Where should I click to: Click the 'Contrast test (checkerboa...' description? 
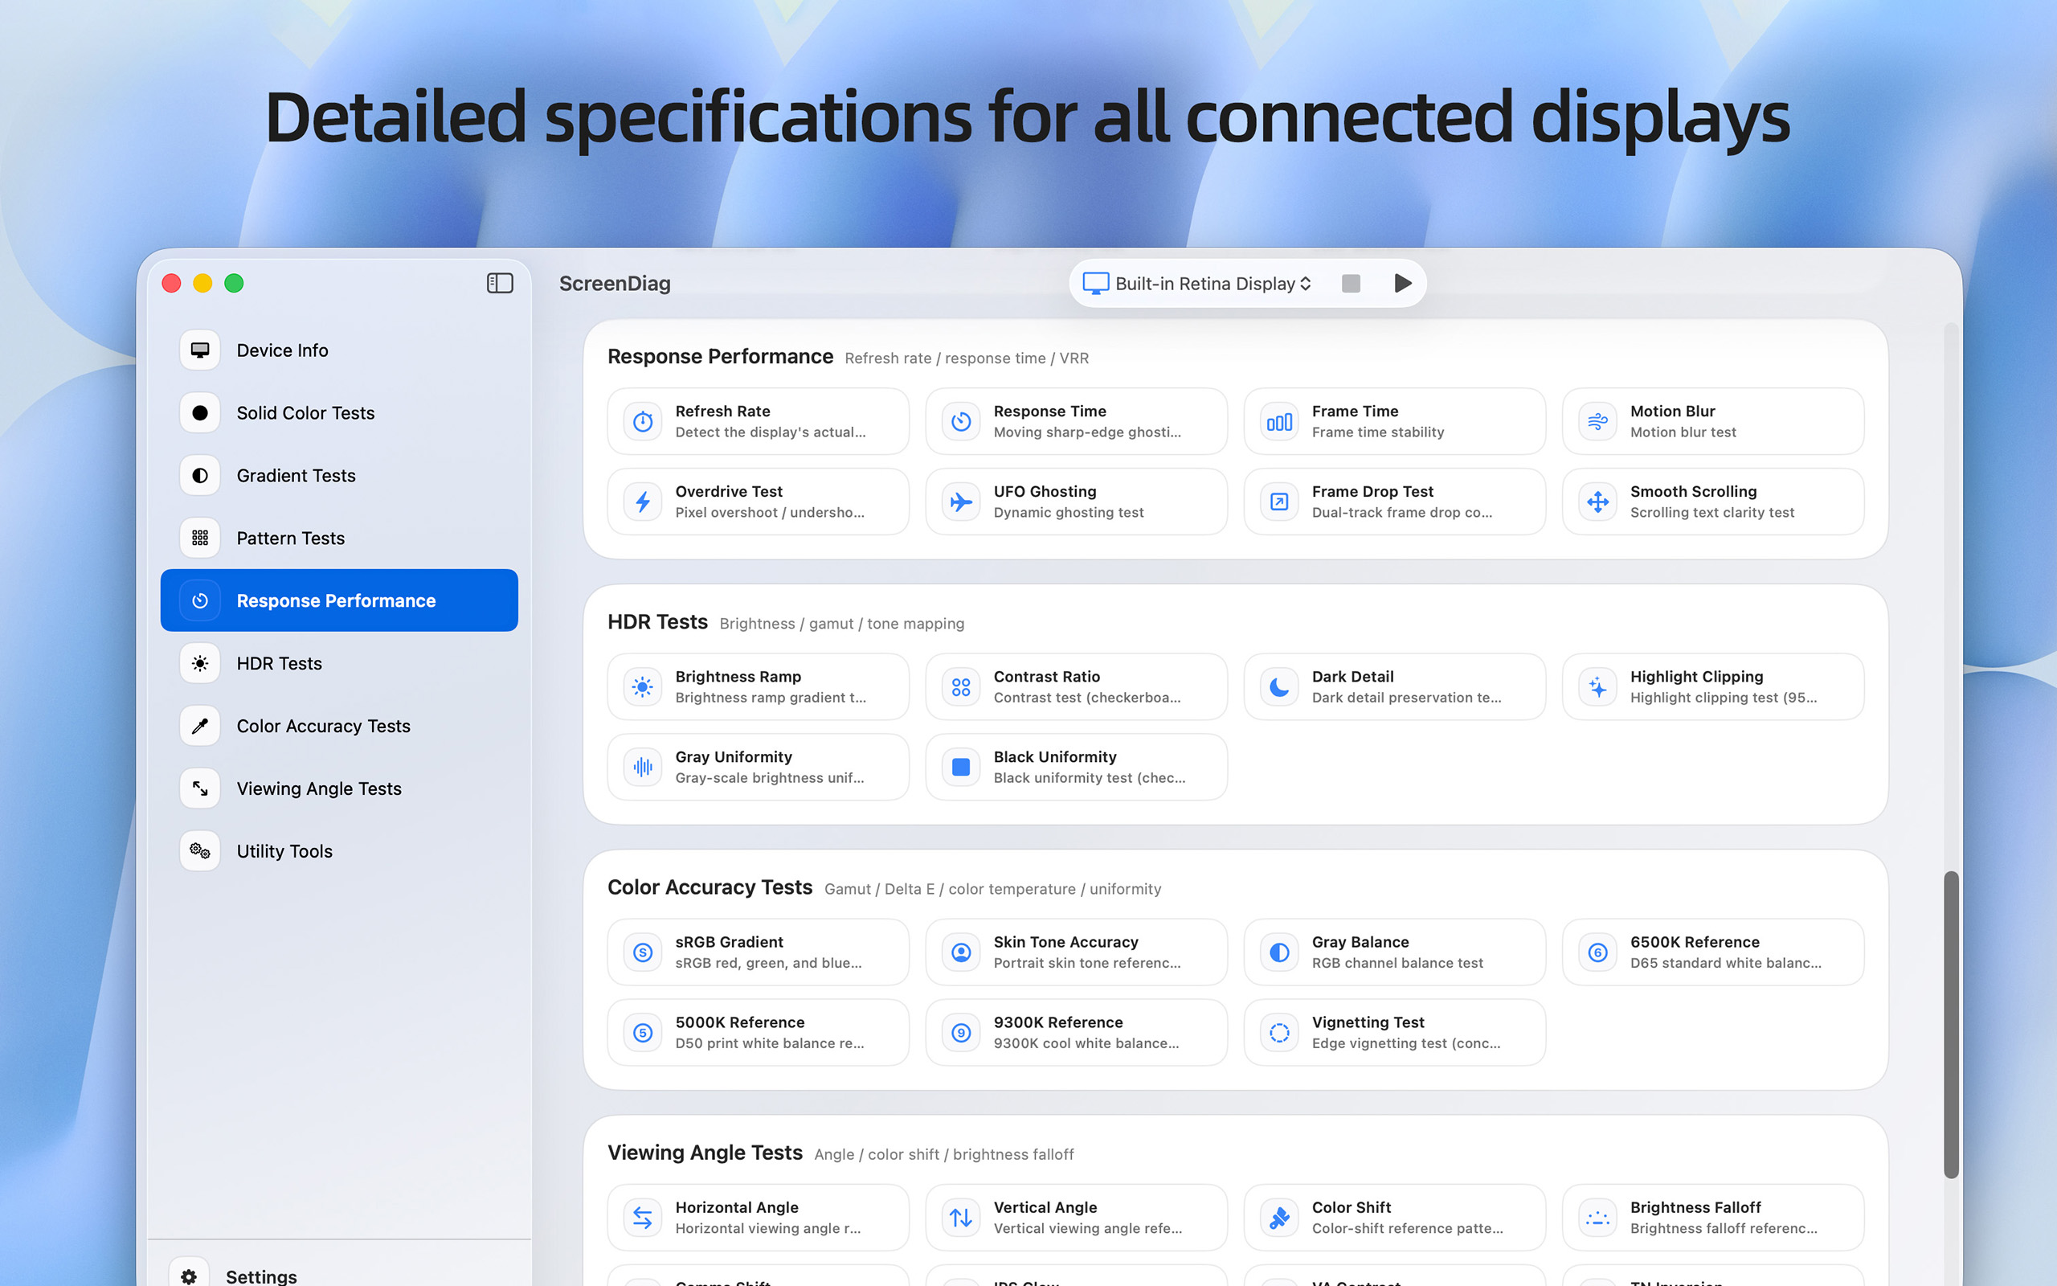pyautogui.click(x=1087, y=698)
